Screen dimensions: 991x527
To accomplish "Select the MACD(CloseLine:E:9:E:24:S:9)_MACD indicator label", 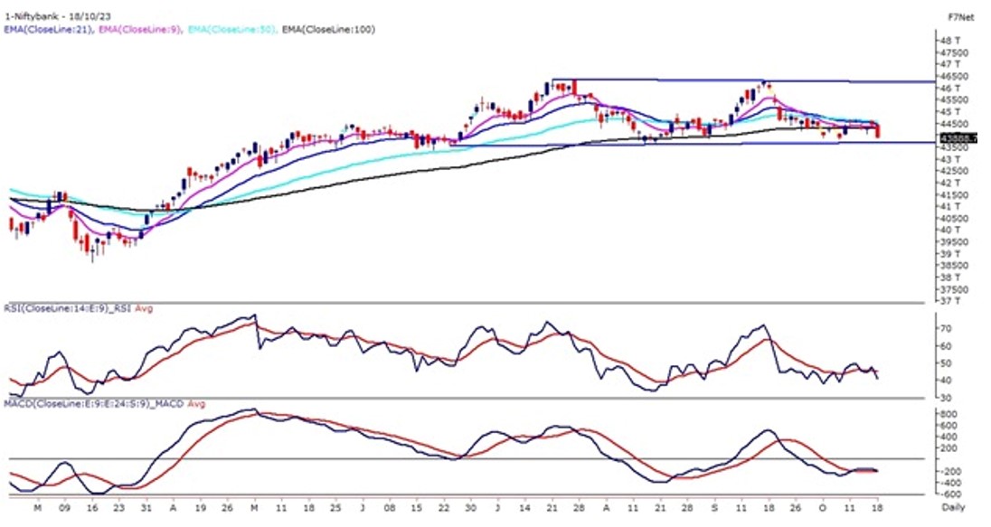I will pyautogui.click(x=93, y=404).
